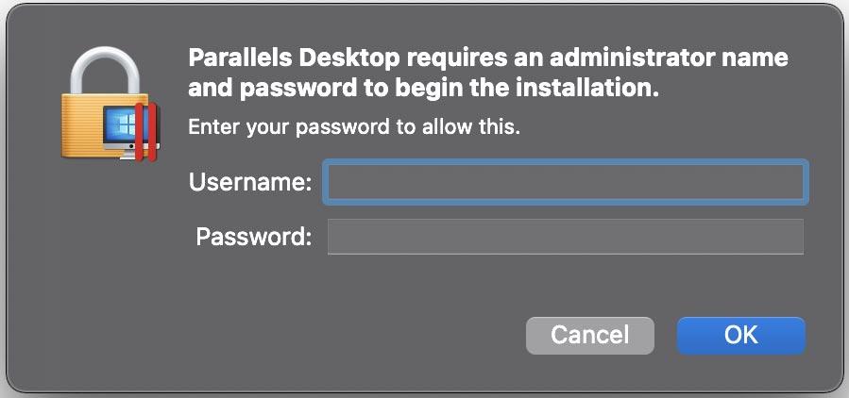The width and height of the screenshot is (849, 398).
Task: Click the right end of the Password field
Action: click(789, 237)
